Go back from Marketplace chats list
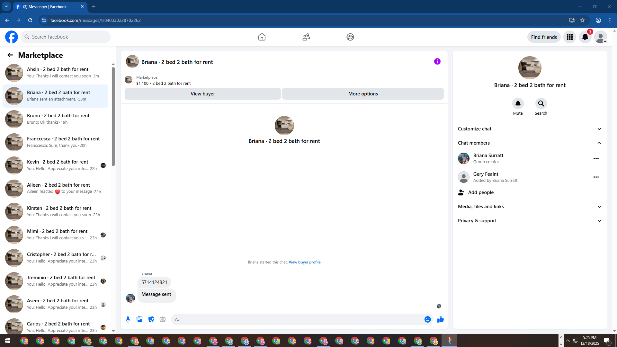 [10, 55]
